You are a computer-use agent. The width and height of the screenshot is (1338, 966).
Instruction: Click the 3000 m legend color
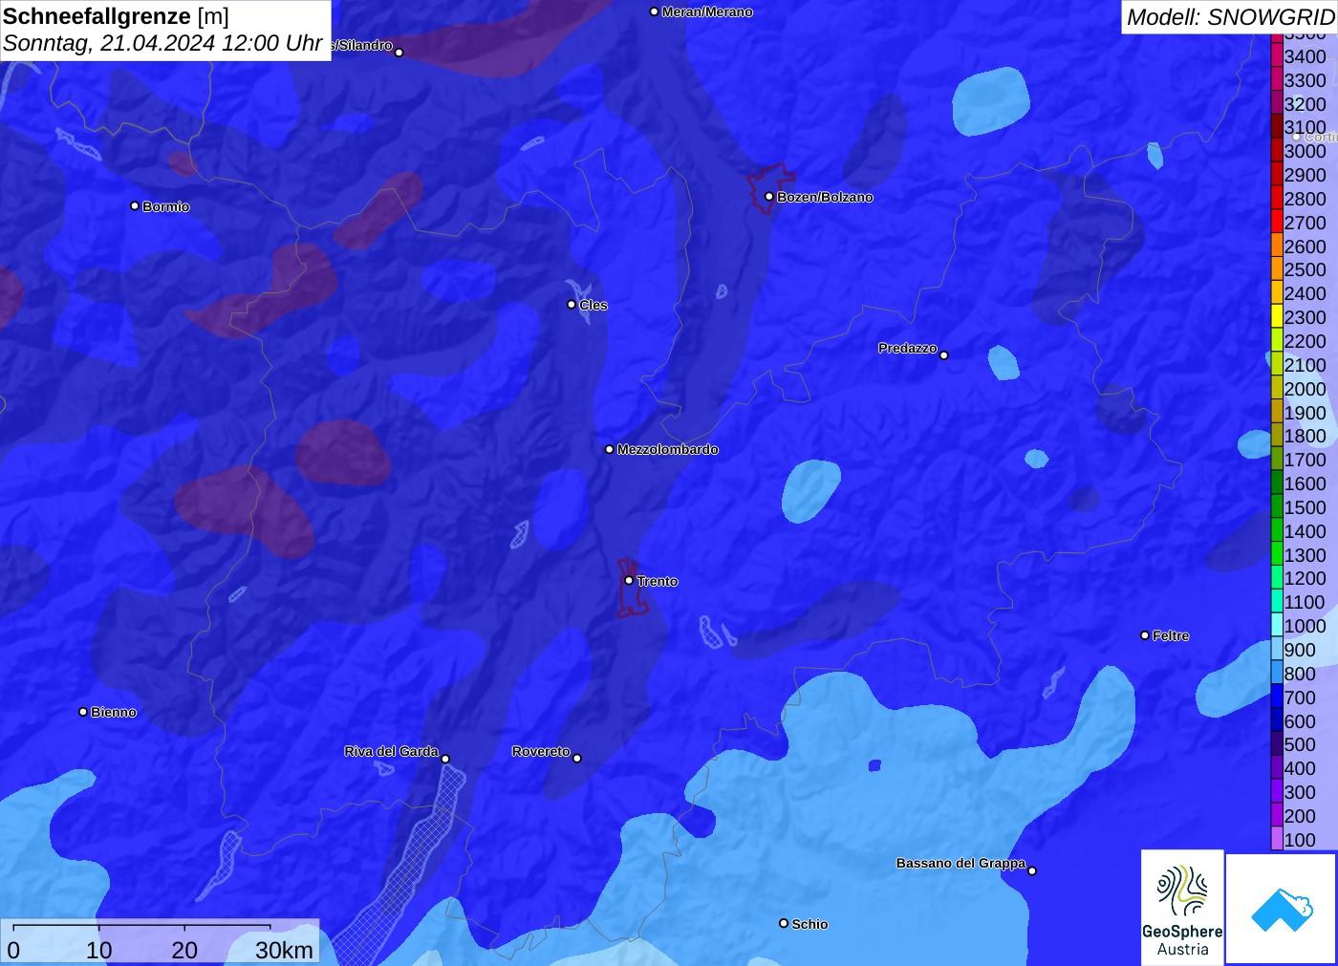point(1277,151)
